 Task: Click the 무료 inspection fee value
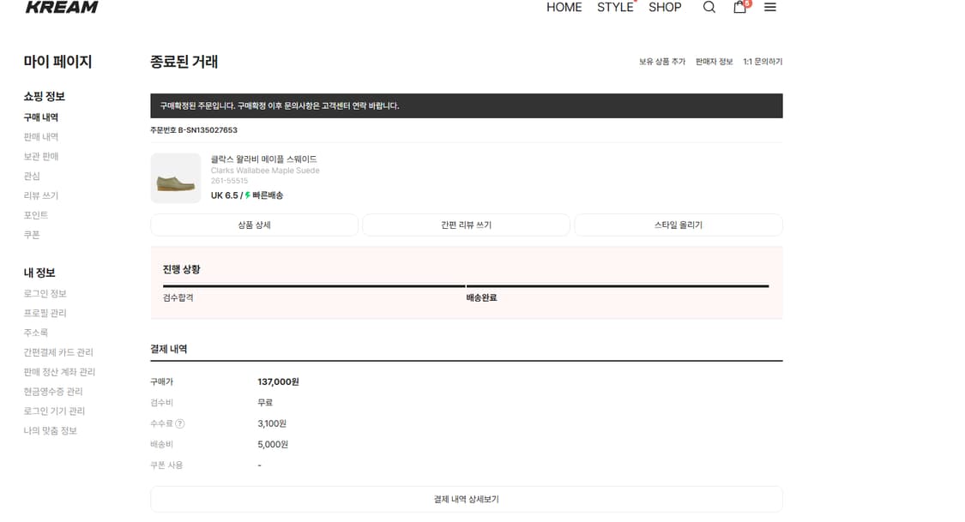tap(265, 403)
